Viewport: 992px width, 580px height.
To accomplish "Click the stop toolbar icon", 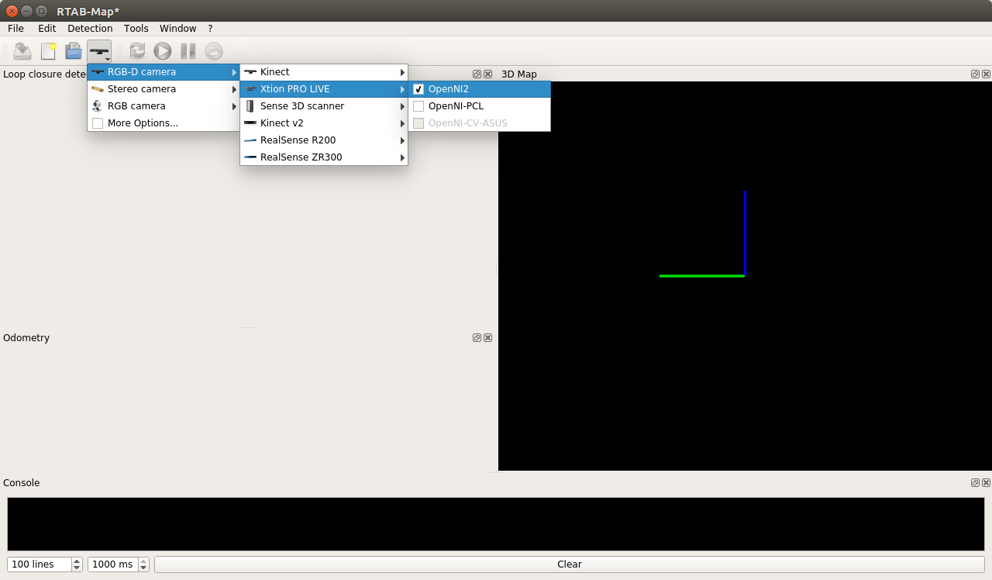I will click(214, 51).
